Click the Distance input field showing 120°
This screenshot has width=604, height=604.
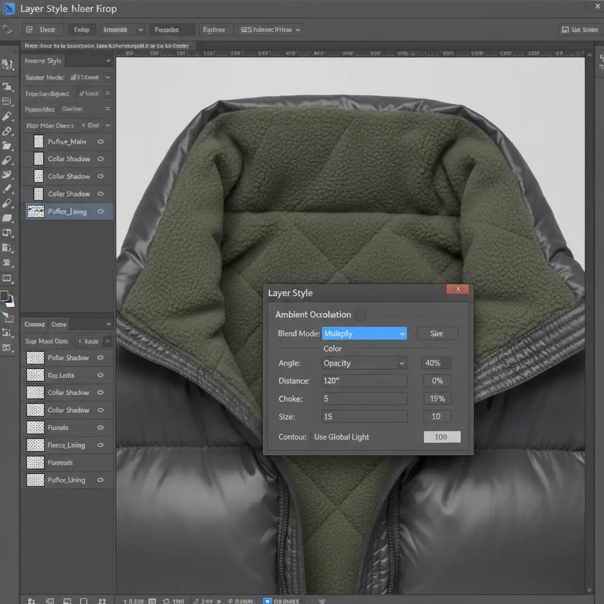(365, 381)
